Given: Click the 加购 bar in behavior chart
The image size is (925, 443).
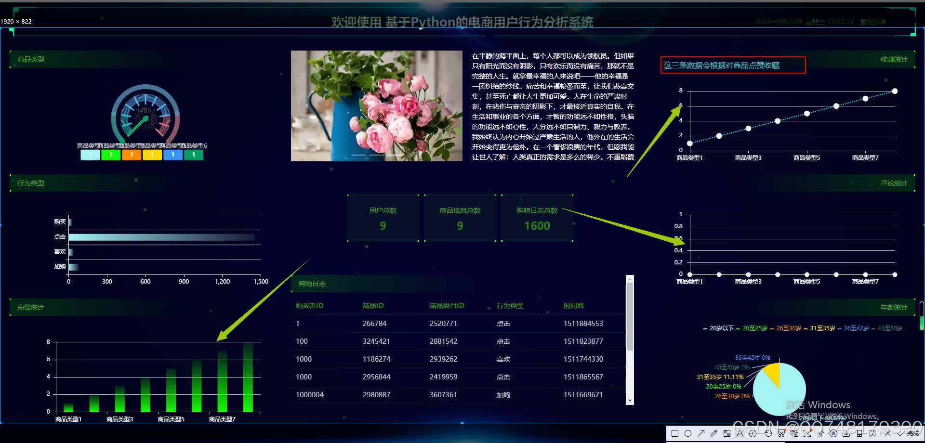Looking at the screenshot, I should click(74, 267).
